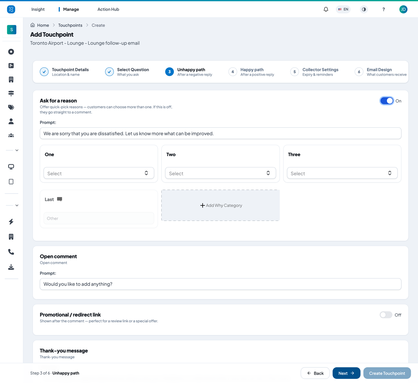Jump to the Touchpoint Details step
The width and height of the screenshot is (418, 383).
pyautogui.click(x=64, y=72)
